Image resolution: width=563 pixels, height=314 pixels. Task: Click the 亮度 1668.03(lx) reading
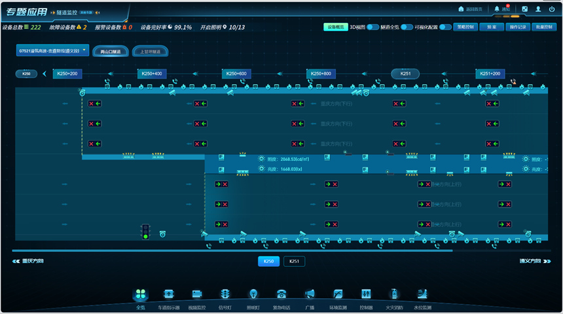(285, 169)
